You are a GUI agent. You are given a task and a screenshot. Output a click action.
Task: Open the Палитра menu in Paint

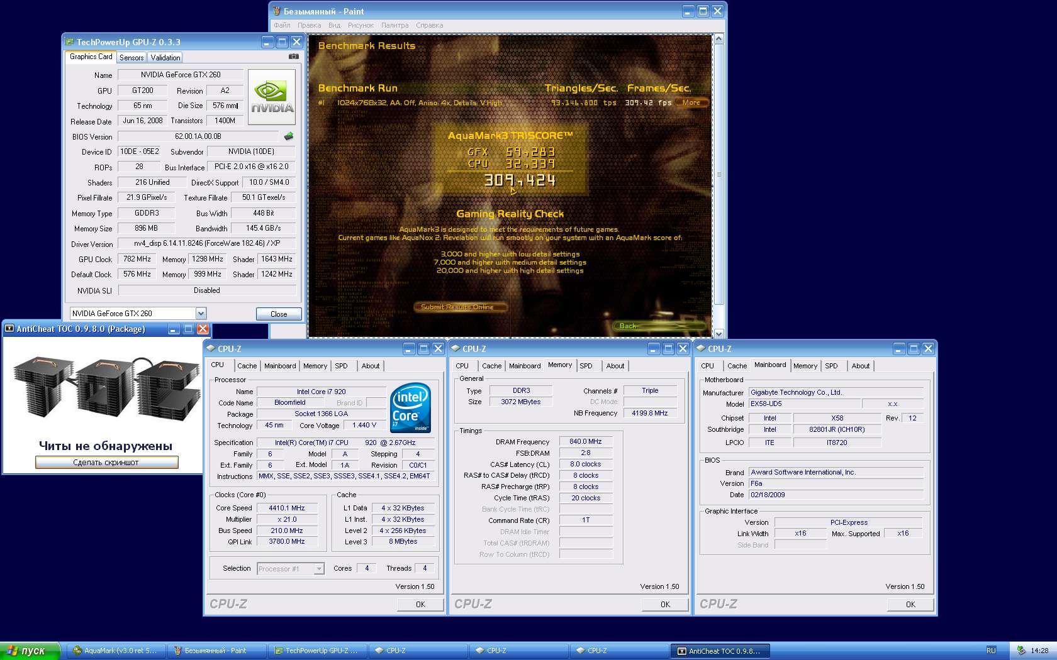[x=394, y=25]
